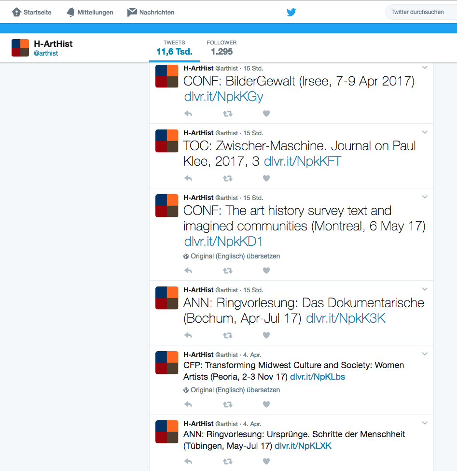Click globe icon under Montreal tweet
This screenshot has width=457, height=471.
pyautogui.click(x=186, y=256)
